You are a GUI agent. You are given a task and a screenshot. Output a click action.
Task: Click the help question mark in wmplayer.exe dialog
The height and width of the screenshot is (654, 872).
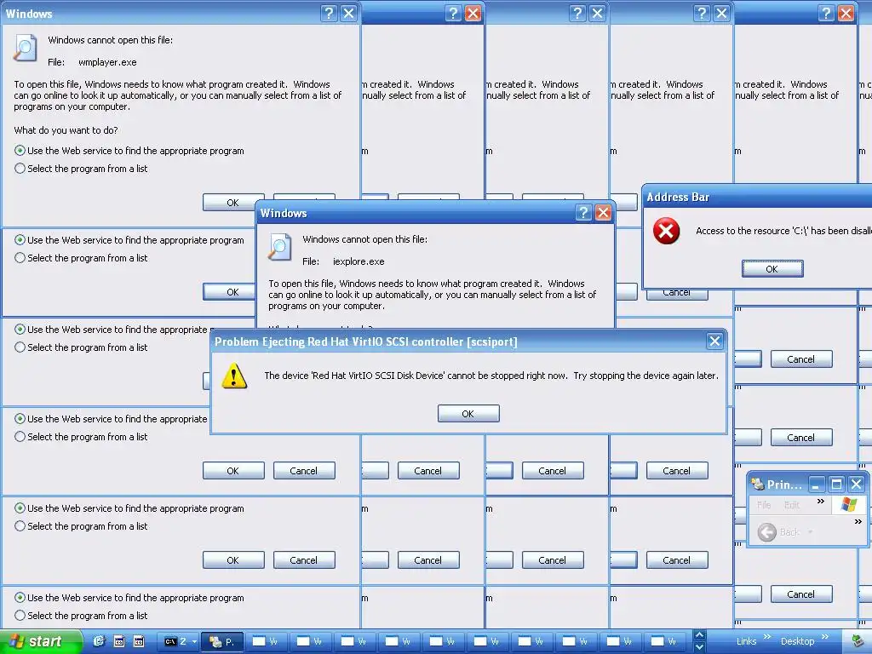pyautogui.click(x=330, y=14)
